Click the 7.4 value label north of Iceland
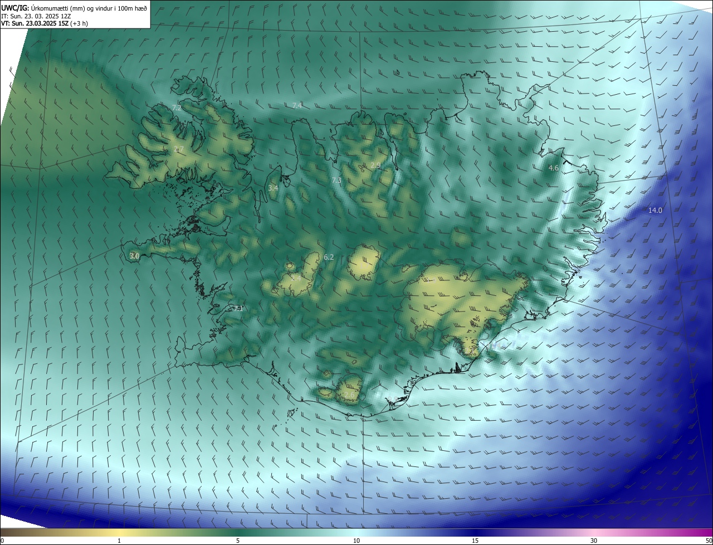 (297, 105)
